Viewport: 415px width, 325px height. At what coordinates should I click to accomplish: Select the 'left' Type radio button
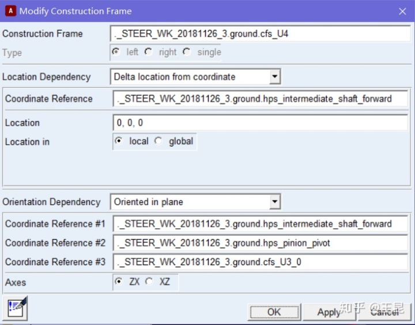coord(116,52)
